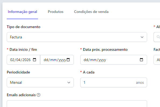Open the Tipo de documento Factura dropdown
The height and width of the screenshot is (107, 160).
(77, 37)
